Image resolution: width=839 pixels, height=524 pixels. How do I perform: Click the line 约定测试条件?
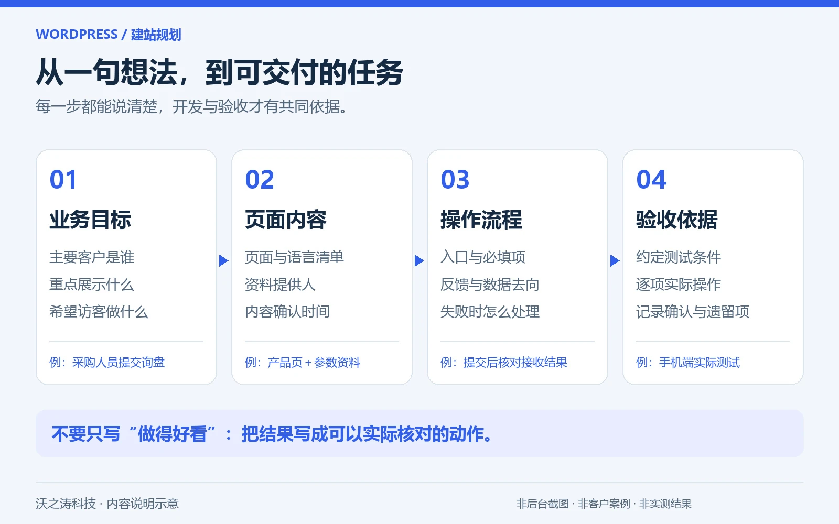(679, 257)
